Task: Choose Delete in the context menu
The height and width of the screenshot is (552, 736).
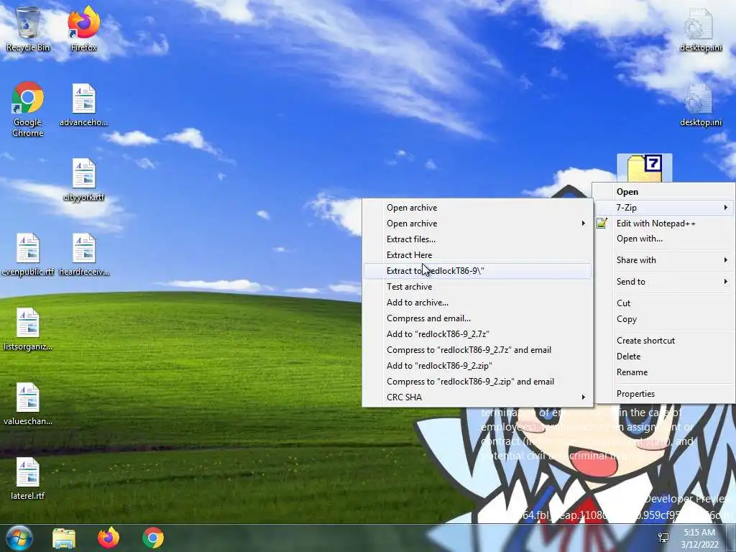Action: point(663,356)
